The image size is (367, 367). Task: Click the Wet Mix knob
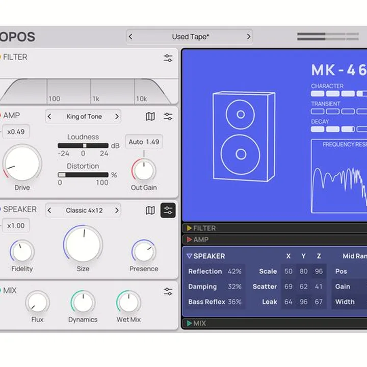[128, 302]
